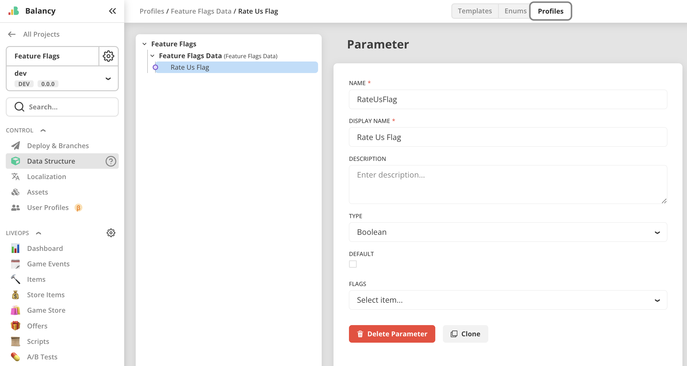
Task: Click the A/B Tests icon
Action: click(15, 356)
